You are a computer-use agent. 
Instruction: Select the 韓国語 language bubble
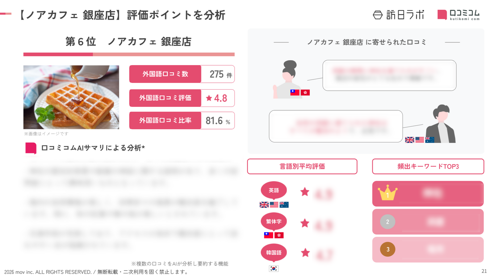274,253
